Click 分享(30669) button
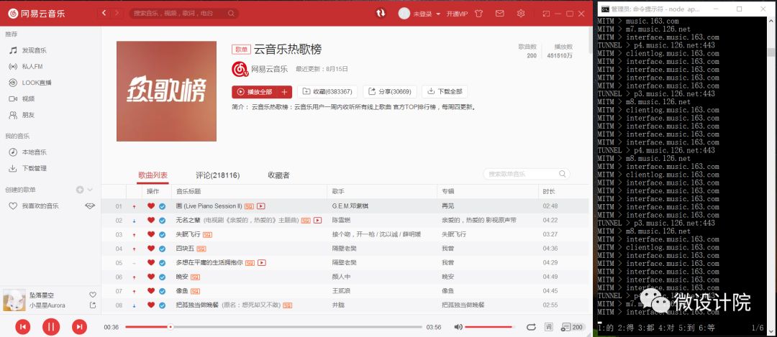The image size is (777, 337). 390,91
